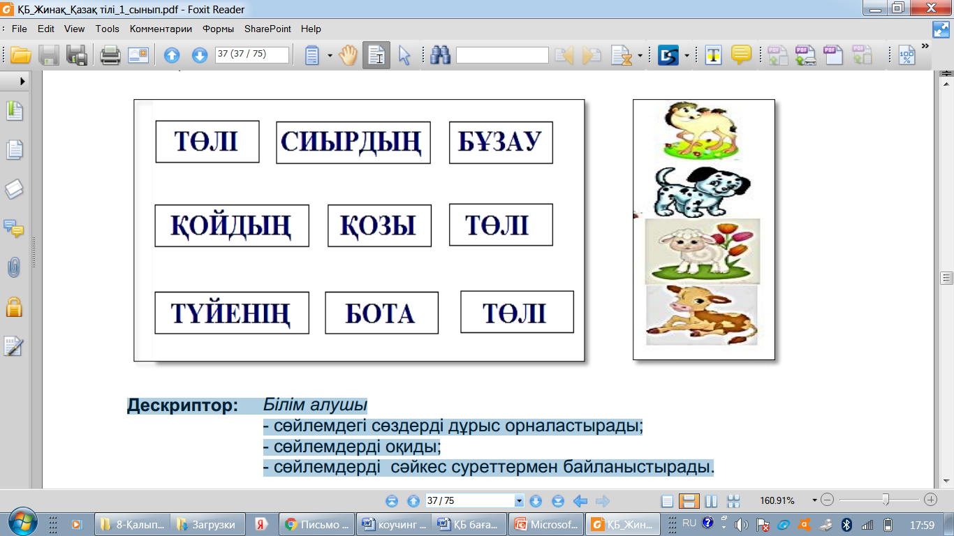Enable continuous page view mode
This screenshot has height=536, width=954.
point(689,500)
